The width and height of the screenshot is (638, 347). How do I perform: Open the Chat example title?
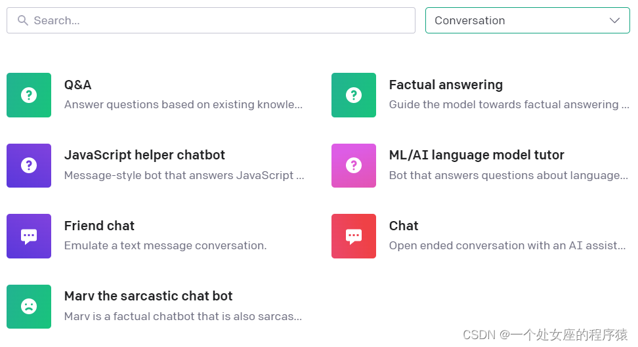click(x=404, y=226)
